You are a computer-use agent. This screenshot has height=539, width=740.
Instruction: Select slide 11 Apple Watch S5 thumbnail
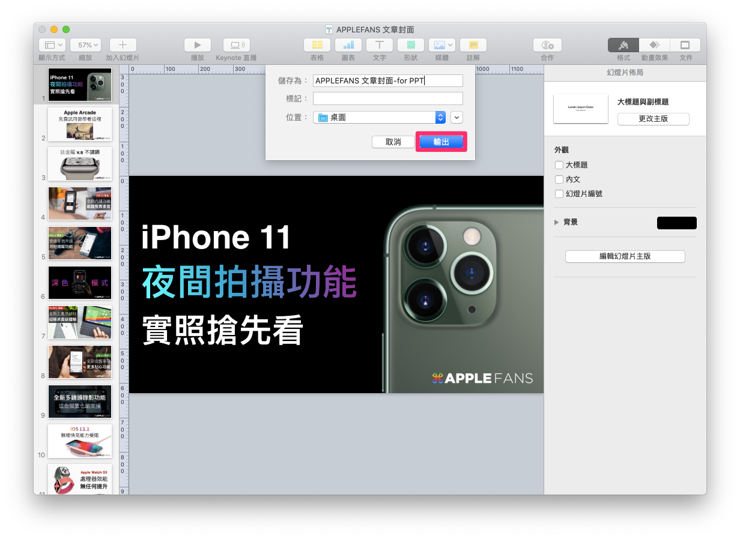point(80,479)
